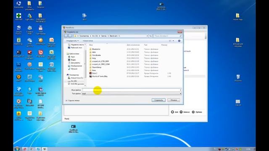Click the Bandicam video file icon at top of desktop
Screen dimensions: 269x151
(x=161, y=6)
